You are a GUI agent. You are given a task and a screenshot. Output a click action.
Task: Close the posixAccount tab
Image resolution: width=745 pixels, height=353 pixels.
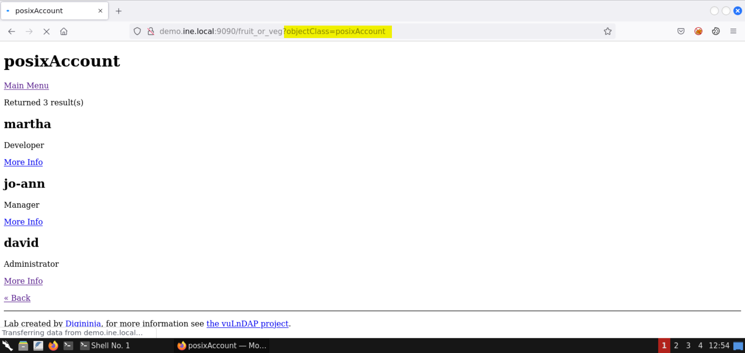[x=100, y=11]
